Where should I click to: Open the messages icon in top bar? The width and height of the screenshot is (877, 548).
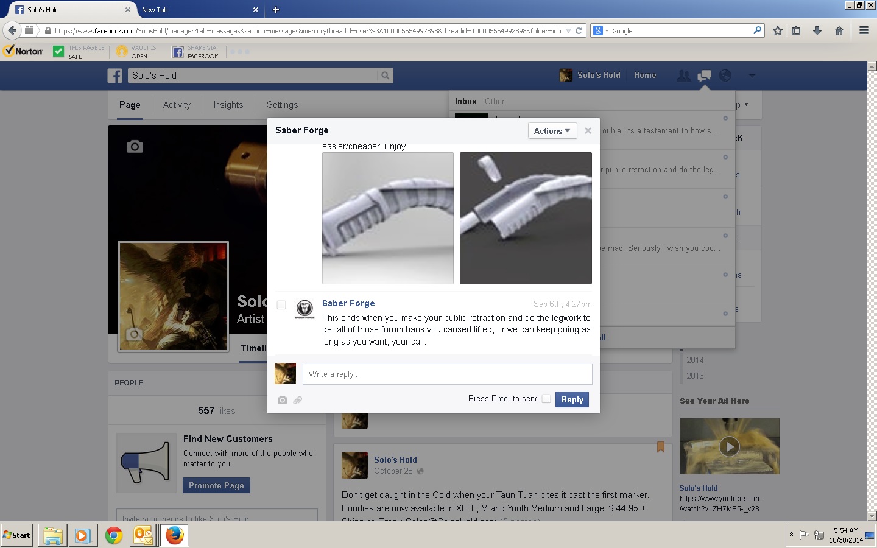pyautogui.click(x=705, y=76)
